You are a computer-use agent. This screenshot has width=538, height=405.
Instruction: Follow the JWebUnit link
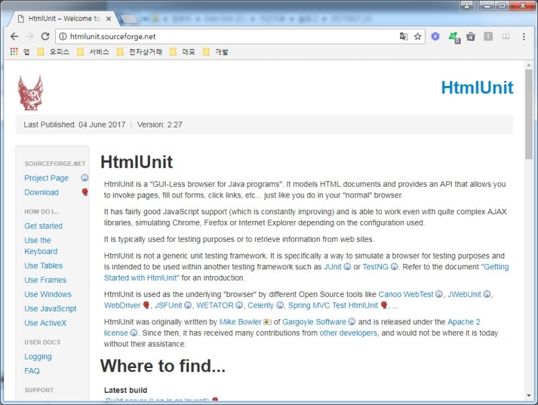click(x=464, y=294)
